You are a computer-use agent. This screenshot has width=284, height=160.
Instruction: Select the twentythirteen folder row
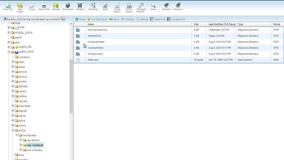click(x=178, y=48)
